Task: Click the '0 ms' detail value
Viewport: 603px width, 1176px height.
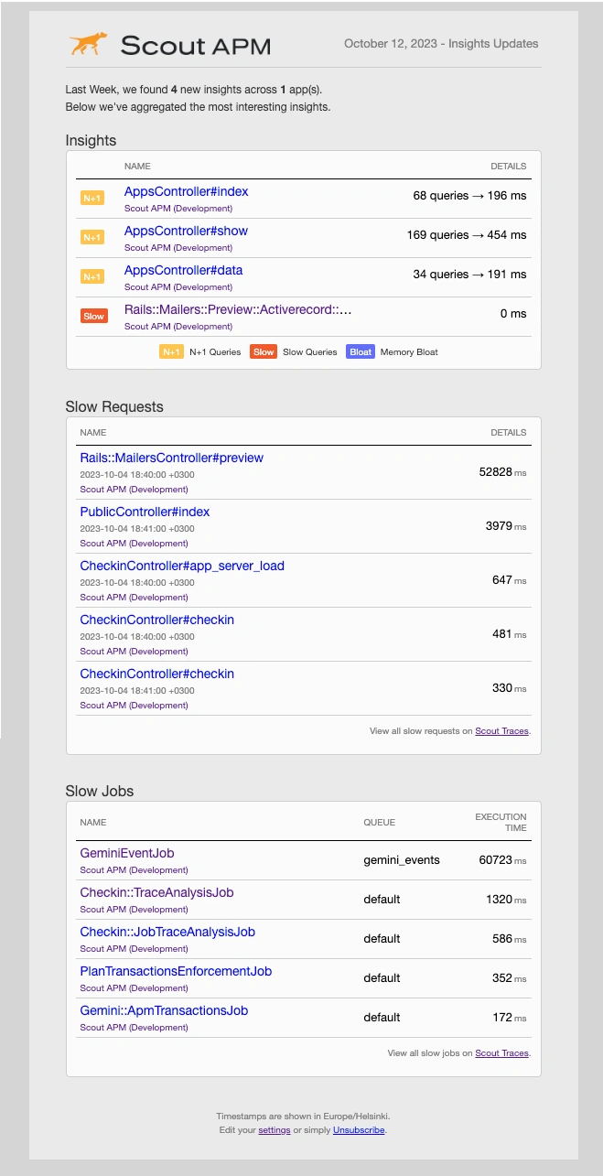Action: point(513,314)
